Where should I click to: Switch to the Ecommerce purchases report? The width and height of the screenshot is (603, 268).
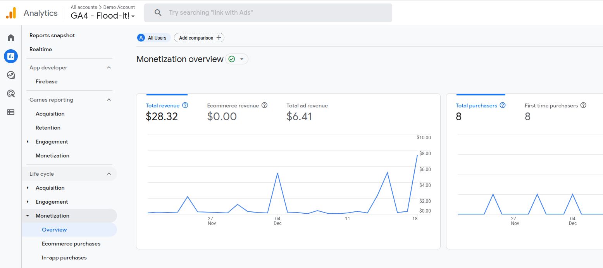[x=71, y=244]
